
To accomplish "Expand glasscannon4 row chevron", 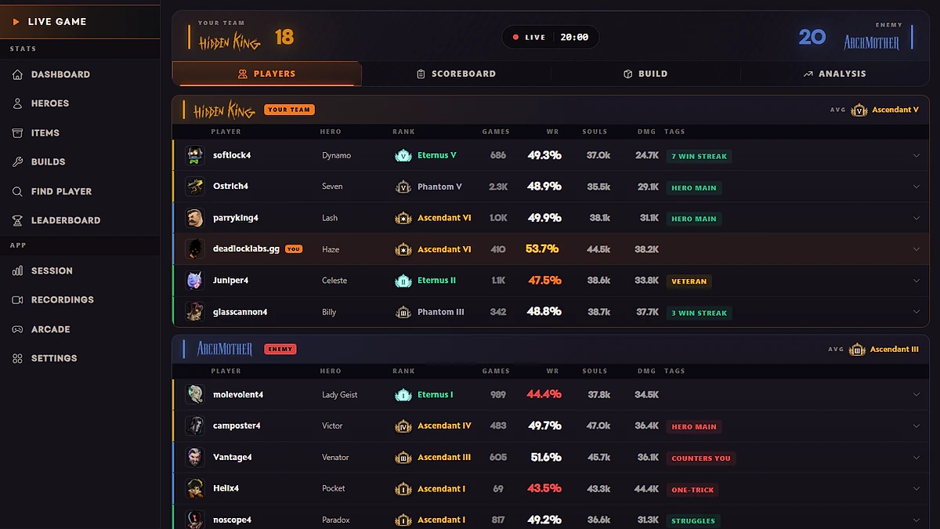I will coord(916,312).
